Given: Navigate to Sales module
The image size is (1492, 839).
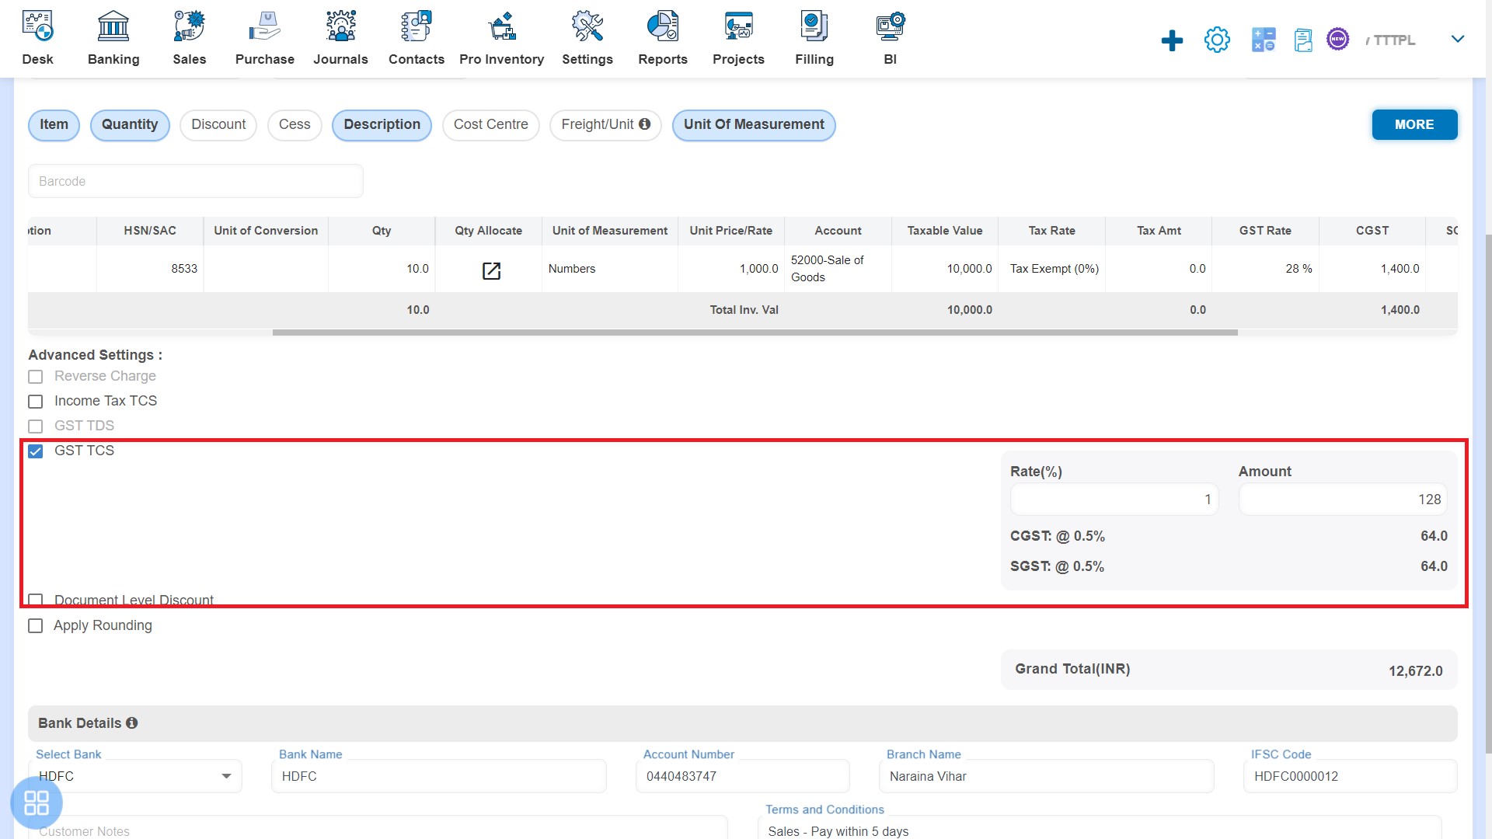Looking at the screenshot, I should point(187,37).
